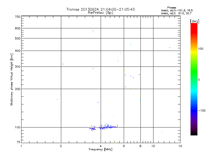
Task: Click the "-100" label beside the color bar
Action: pyautogui.click(x=202, y=111)
